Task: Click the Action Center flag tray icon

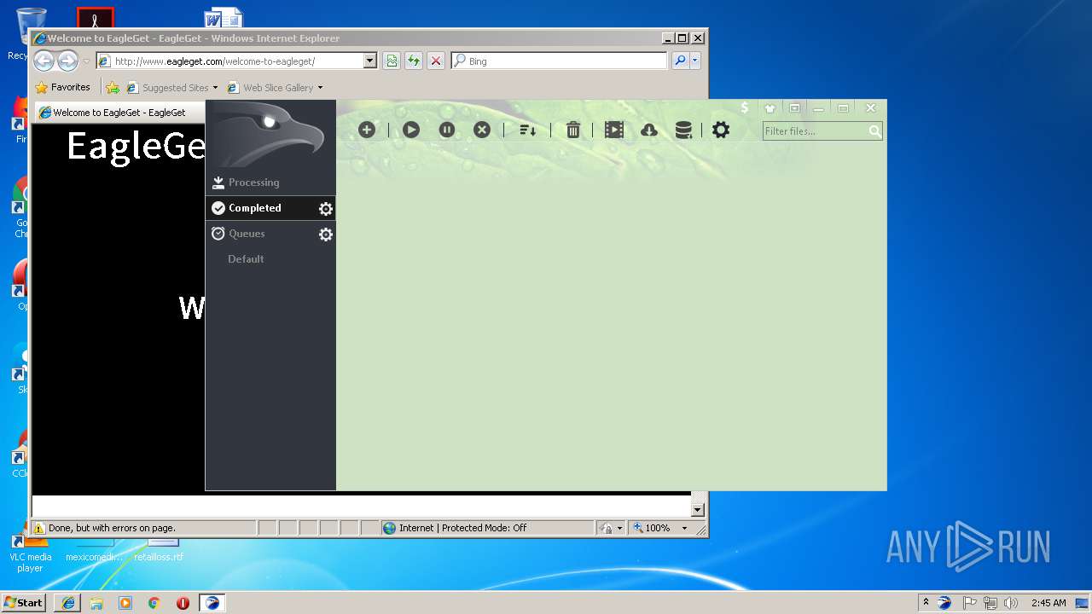Action: coord(969,603)
